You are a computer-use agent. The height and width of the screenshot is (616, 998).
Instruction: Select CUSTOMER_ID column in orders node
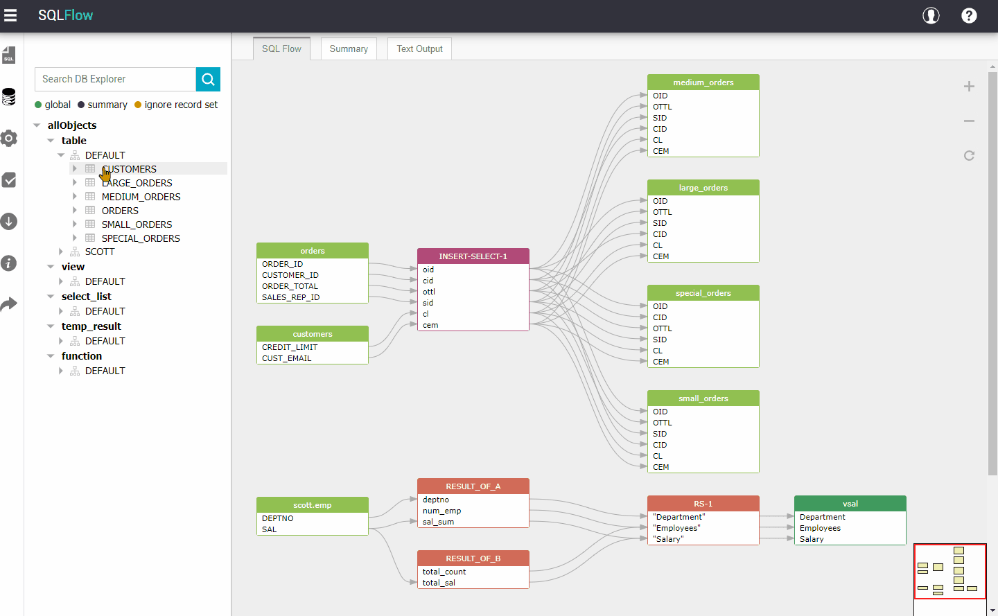tap(290, 275)
